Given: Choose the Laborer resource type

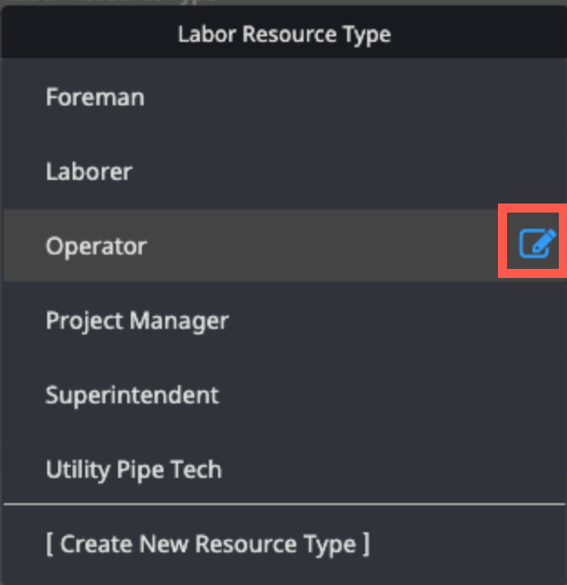Looking at the screenshot, I should click(284, 172).
